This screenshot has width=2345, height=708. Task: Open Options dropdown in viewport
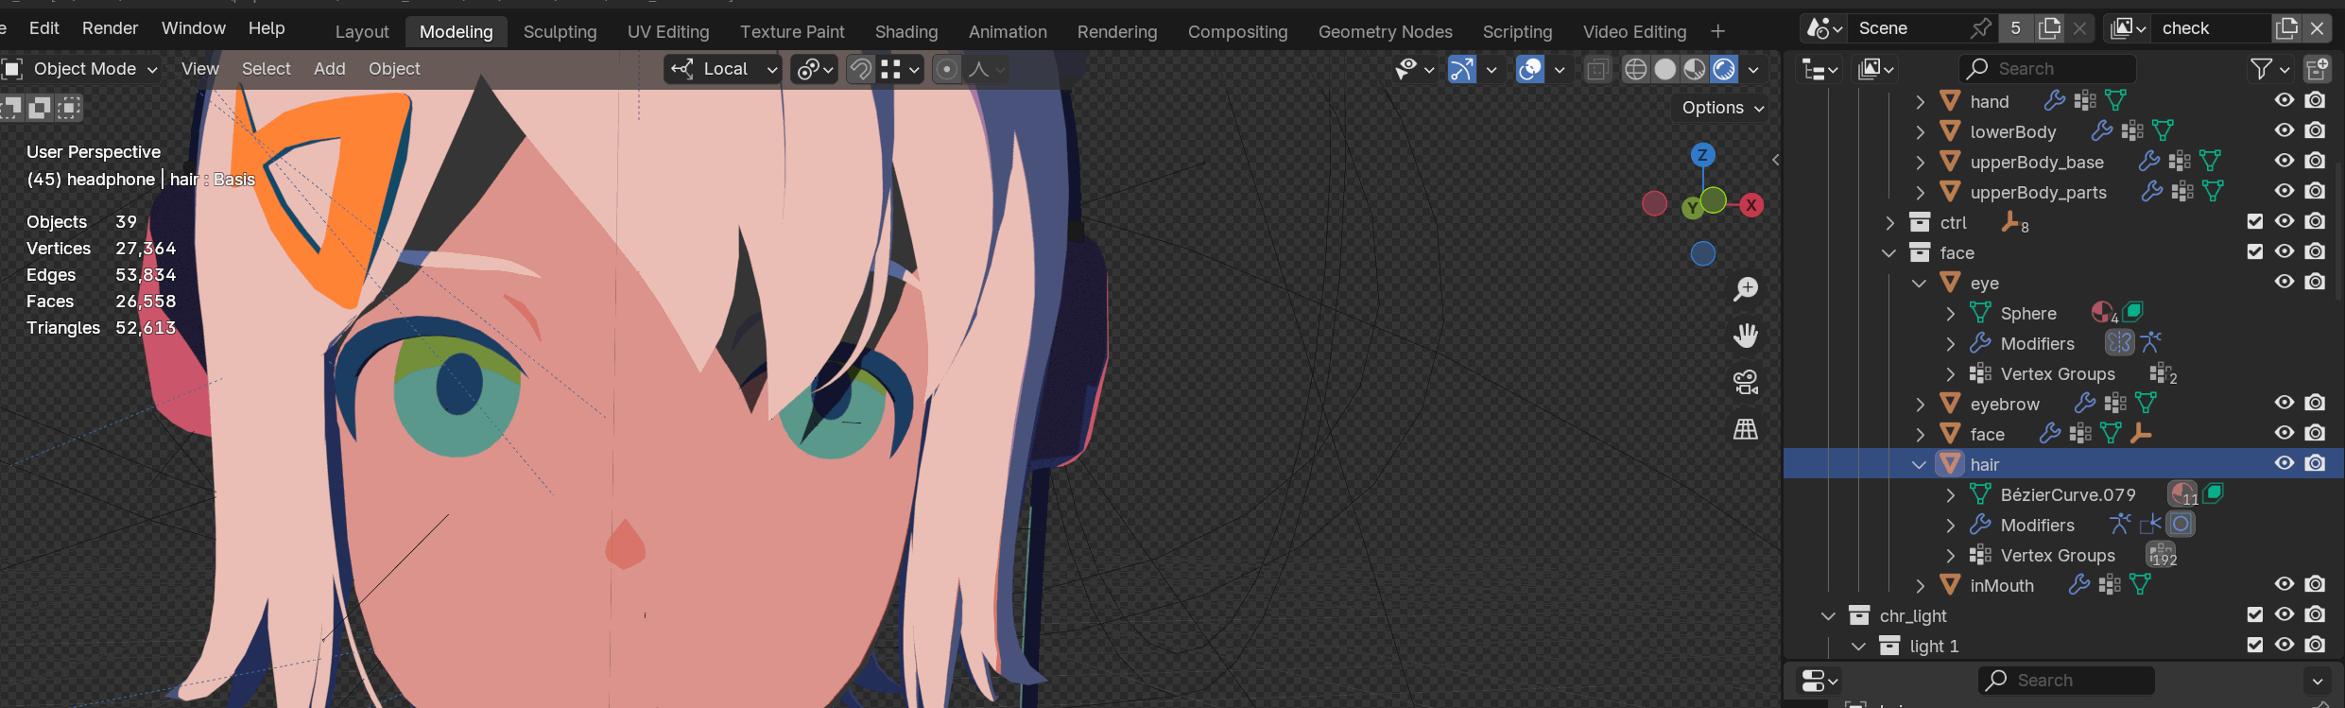tap(1723, 108)
